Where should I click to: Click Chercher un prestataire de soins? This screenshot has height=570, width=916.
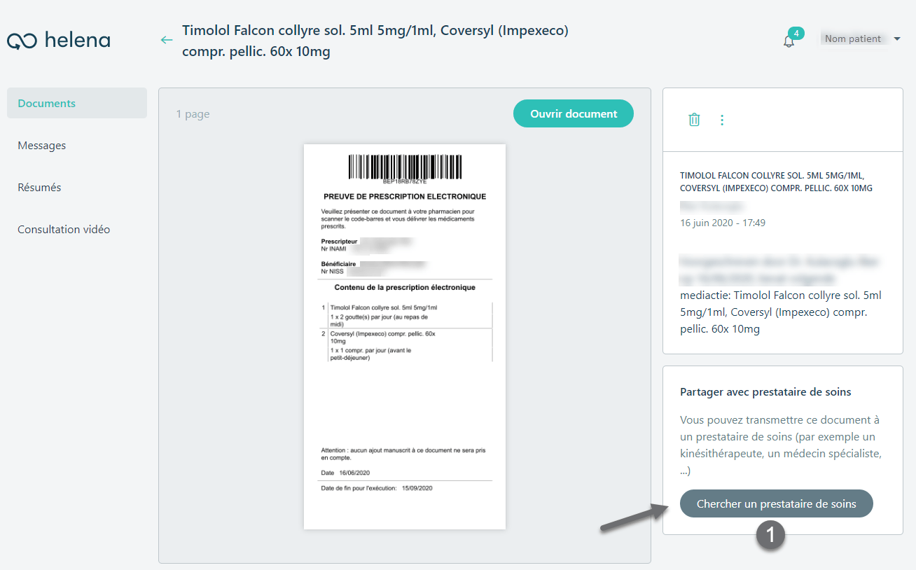(777, 503)
